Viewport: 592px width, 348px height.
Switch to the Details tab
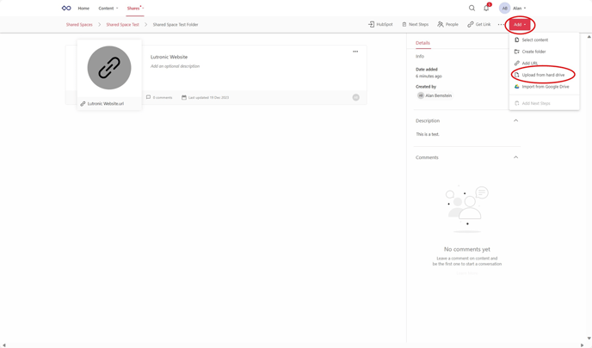(x=422, y=43)
